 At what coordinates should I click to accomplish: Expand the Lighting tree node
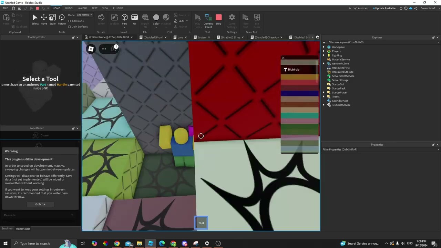coord(324,55)
